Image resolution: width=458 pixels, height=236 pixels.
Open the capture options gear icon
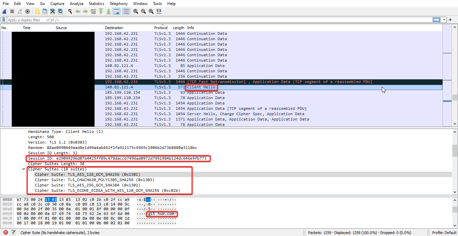[x=27, y=11]
